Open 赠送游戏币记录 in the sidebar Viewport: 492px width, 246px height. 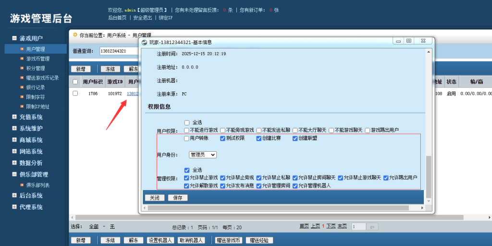42,78
